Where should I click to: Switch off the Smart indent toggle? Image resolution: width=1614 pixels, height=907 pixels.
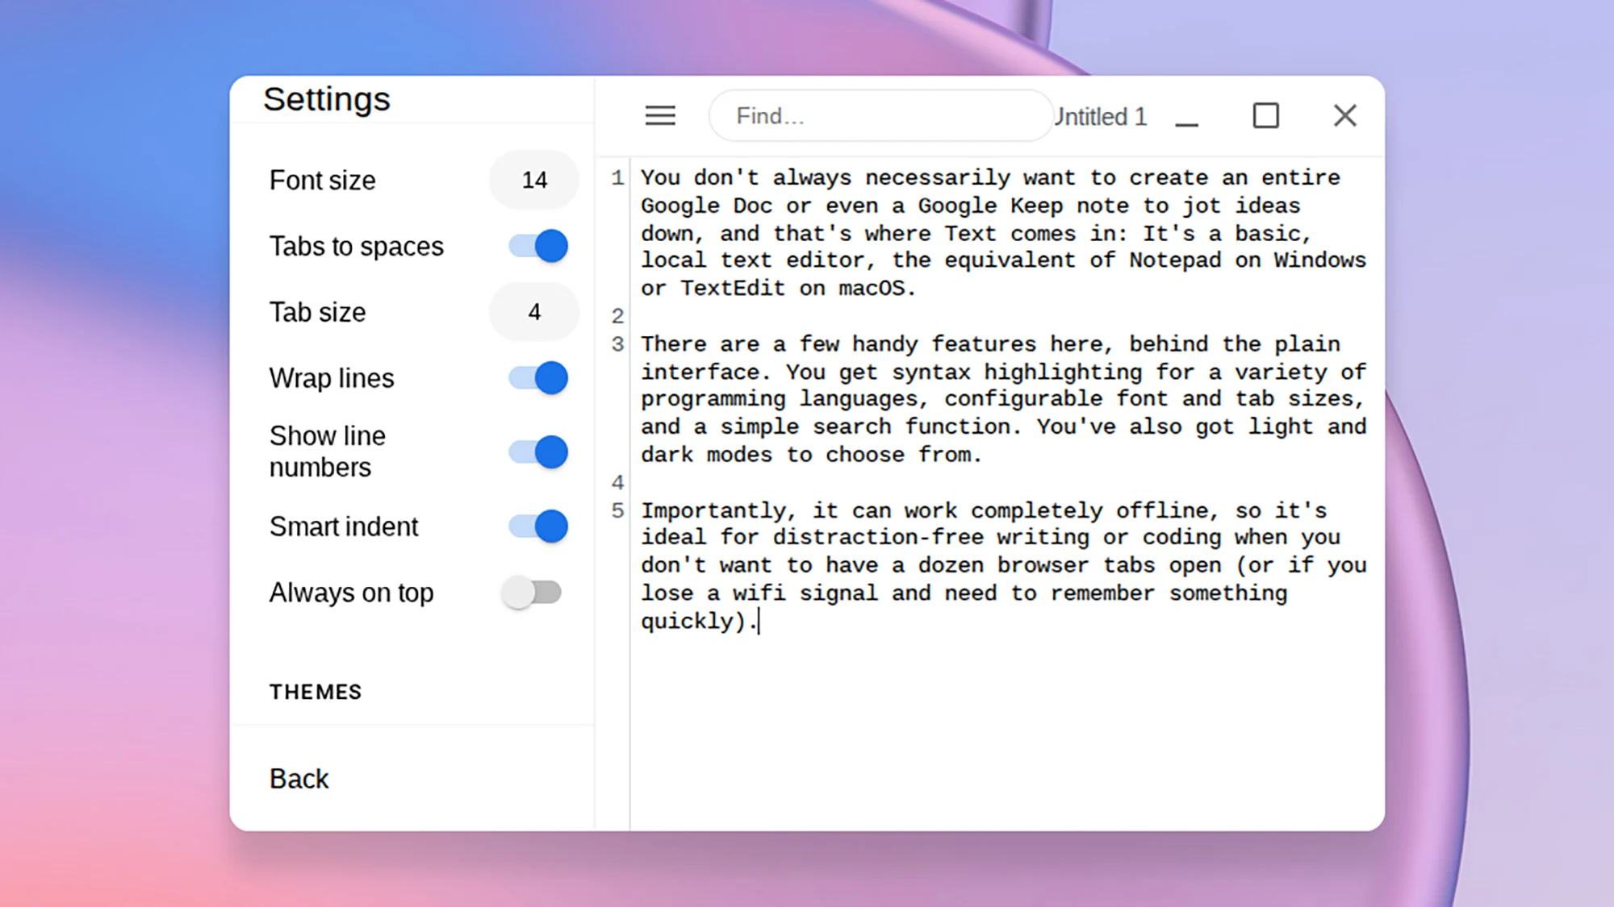(537, 526)
